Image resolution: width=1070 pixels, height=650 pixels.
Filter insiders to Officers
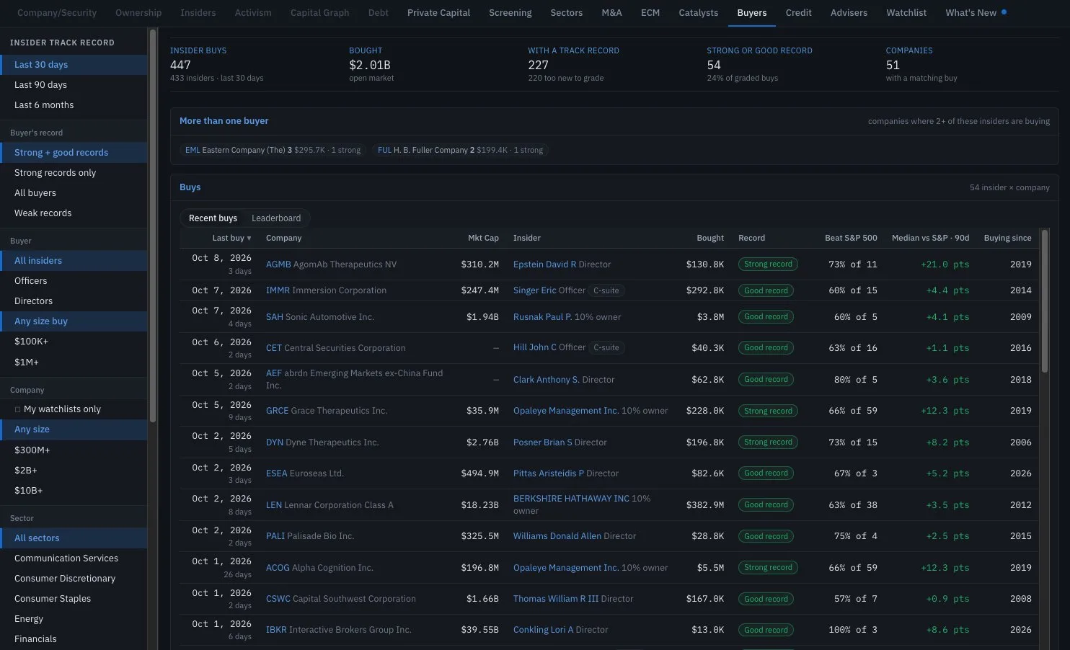pos(74,281)
